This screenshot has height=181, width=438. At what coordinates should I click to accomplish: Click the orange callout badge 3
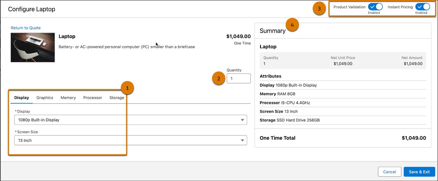click(319, 9)
